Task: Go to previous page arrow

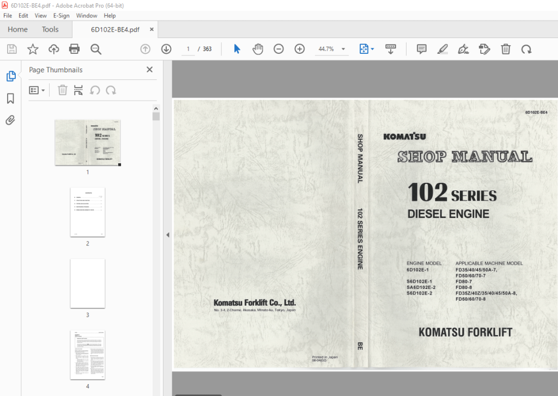Action: tap(145, 49)
